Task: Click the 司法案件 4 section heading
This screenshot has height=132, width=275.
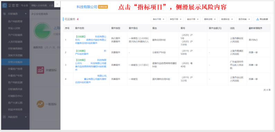Action: [x=71, y=19]
